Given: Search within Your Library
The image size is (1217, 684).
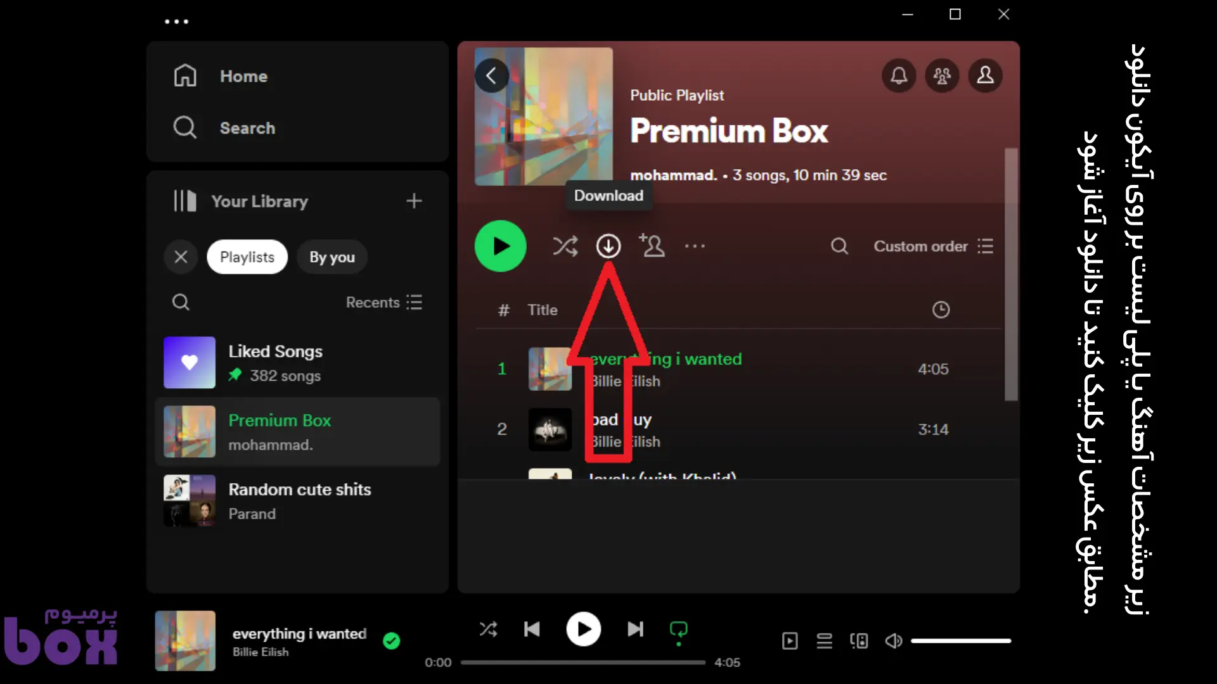Looking at the screenshot, I should [181, 302].
